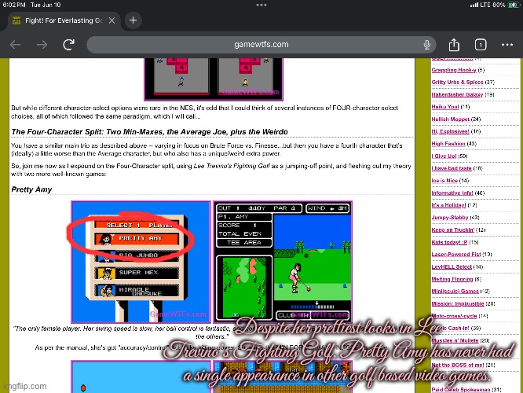Open the browser three-dot more menu
The width and height of the screenshot is (523, 393).
[507, 44]
